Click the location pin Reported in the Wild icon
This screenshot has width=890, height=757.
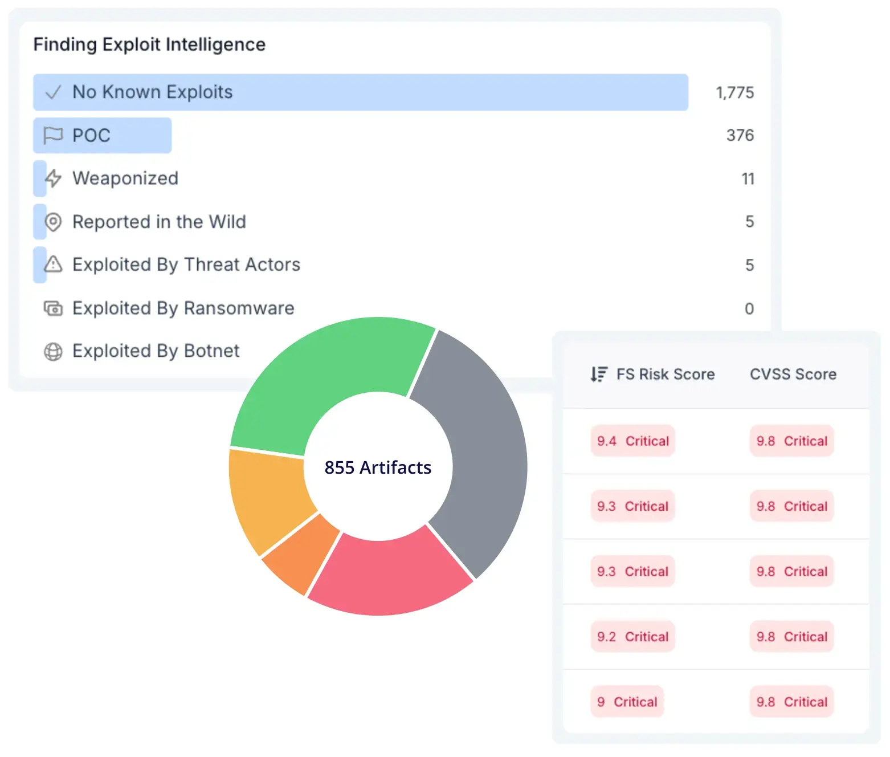pos(53,222)
